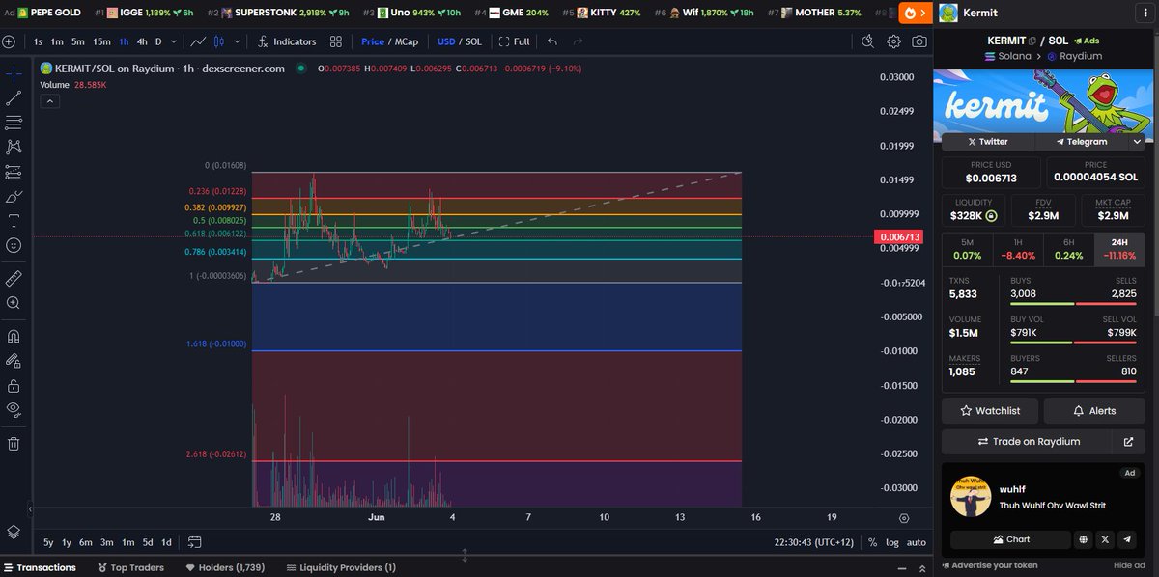This screenshot has height=577, width=1159.
Task: Set date range to 5y
Action: coord(49,542)
